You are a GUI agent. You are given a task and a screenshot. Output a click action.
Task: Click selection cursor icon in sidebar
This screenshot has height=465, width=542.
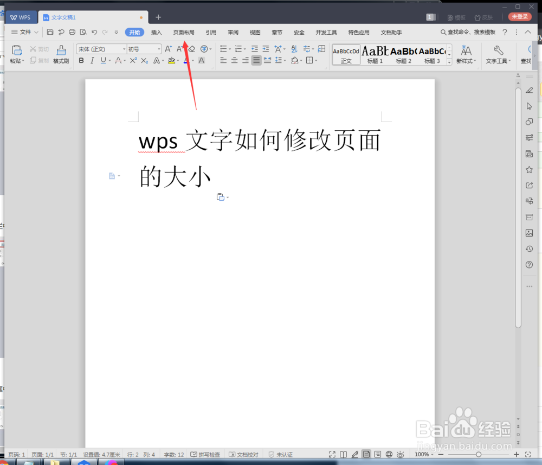pyautogui.click(x=529, y=106)
